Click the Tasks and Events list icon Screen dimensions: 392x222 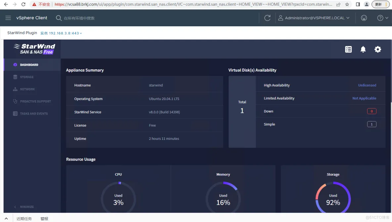(15, 113)
